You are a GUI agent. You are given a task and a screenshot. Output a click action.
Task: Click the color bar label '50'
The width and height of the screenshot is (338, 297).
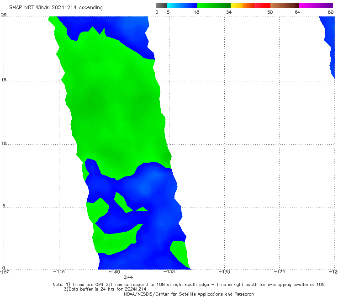270,12
